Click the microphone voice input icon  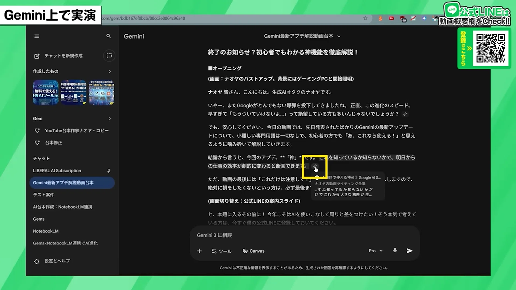395,251
